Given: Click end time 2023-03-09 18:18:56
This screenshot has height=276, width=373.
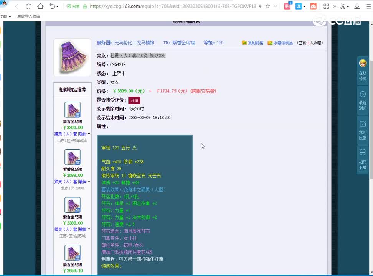Looking at the screenshot, I should [149, 118].
